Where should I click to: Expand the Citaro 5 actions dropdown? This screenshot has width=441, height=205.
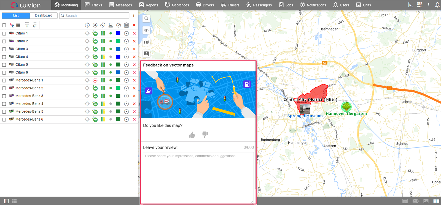pyautogui.click(x=127, y=65)
